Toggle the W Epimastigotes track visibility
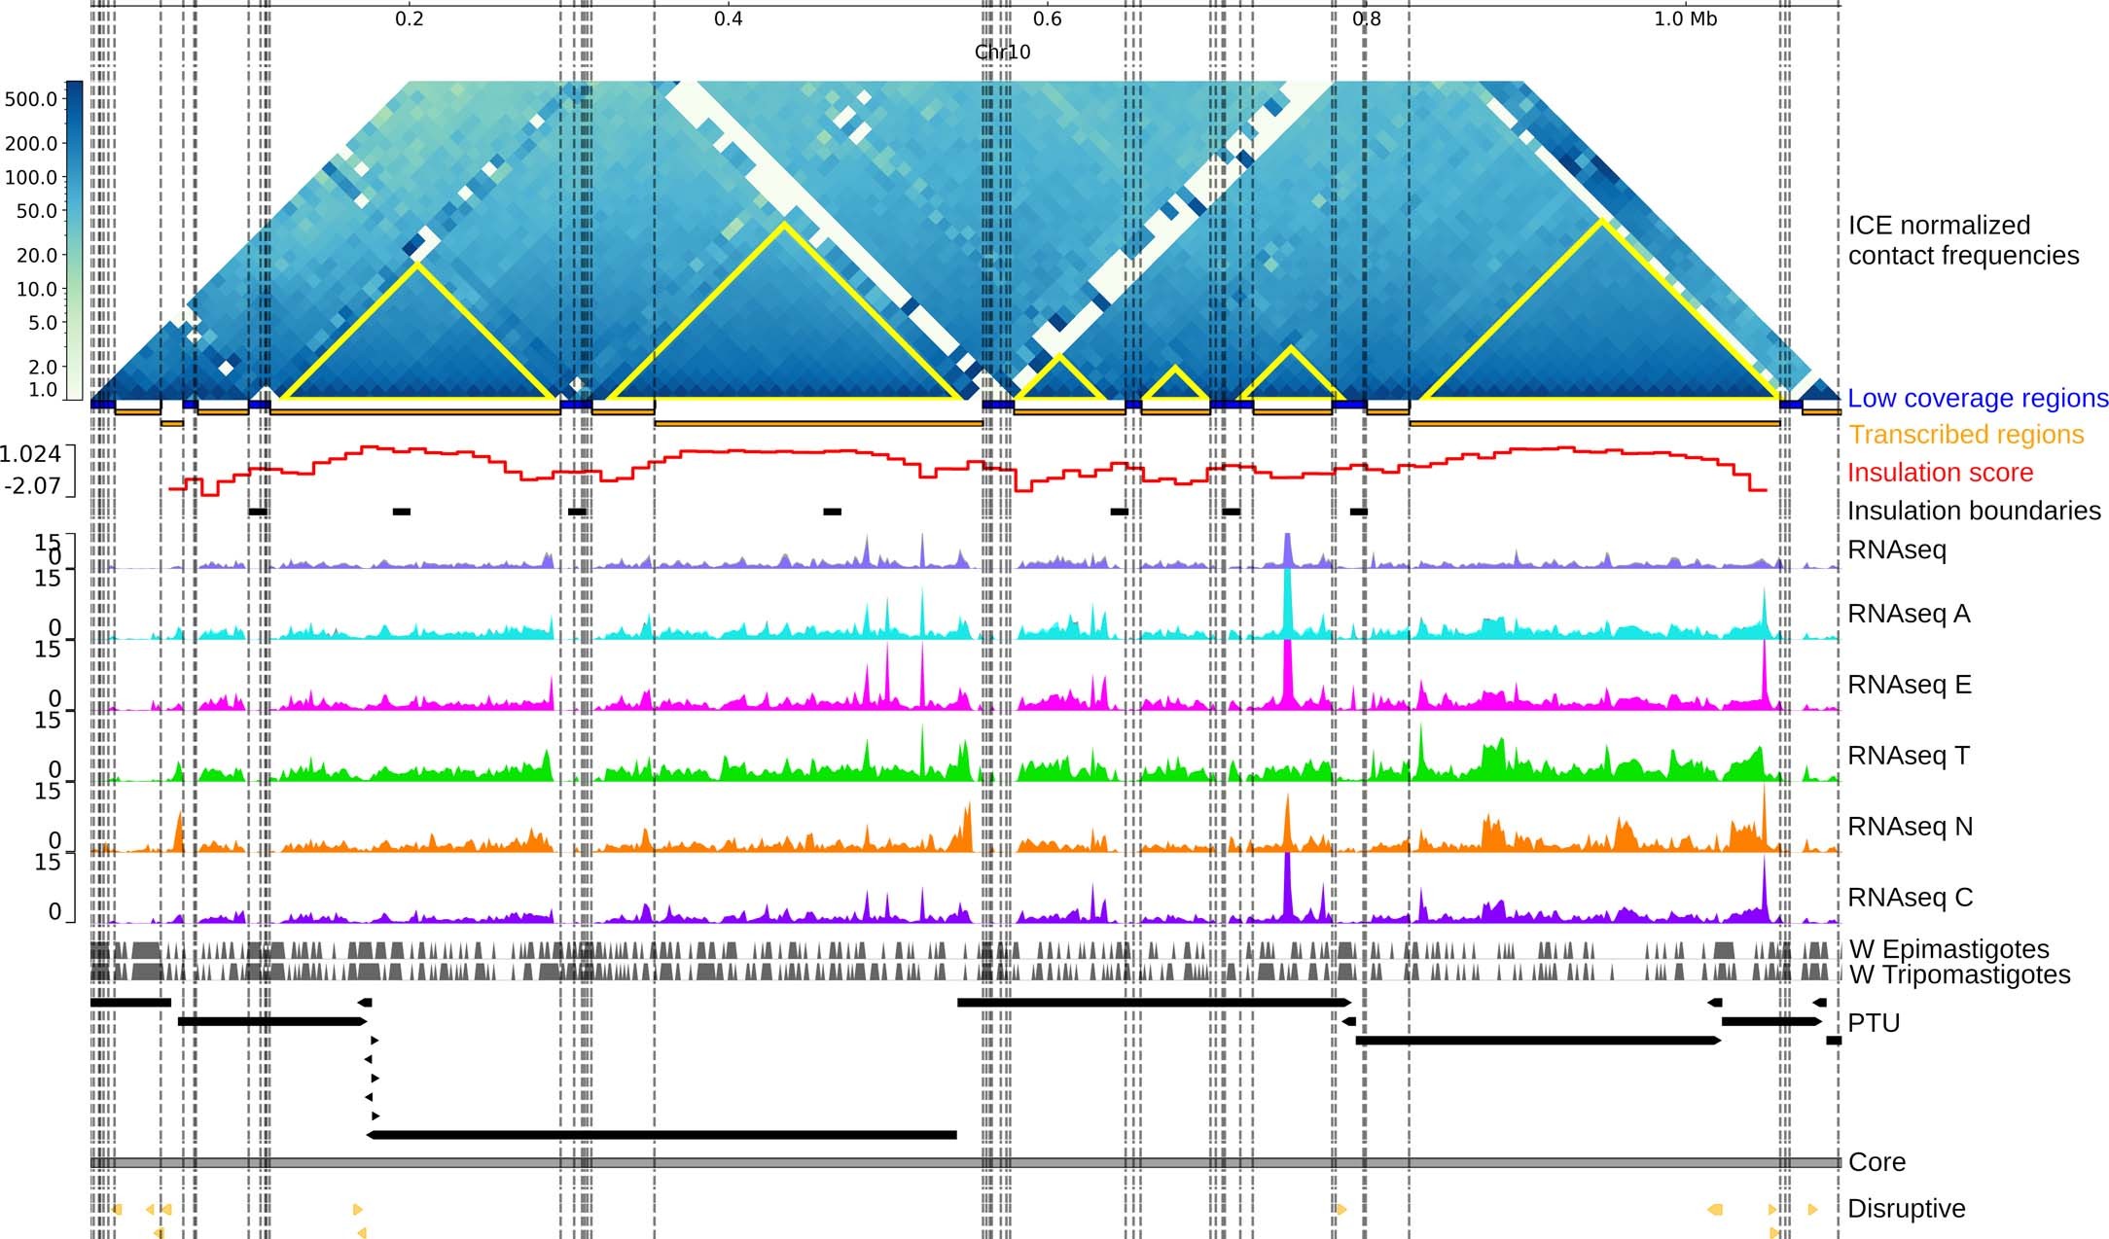This screenshot has width=2109, height=1239. [x=1950, y=950]
